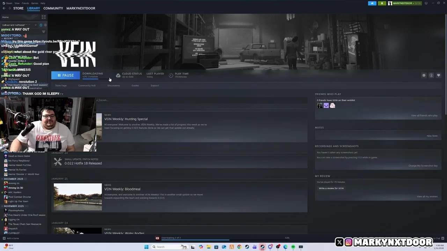Open File Explorer from the taskbar
Image resolution: width=447 pixels, height=251 pixels.
point(208,247)
